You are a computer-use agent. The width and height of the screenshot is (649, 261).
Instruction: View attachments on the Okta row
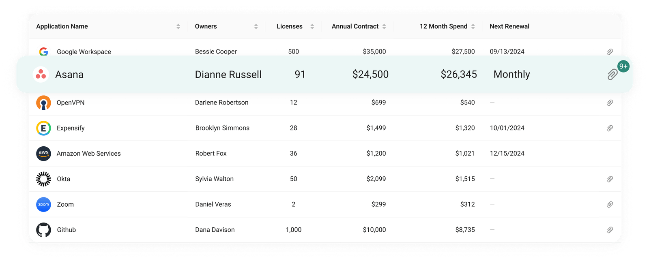point(610,179)
